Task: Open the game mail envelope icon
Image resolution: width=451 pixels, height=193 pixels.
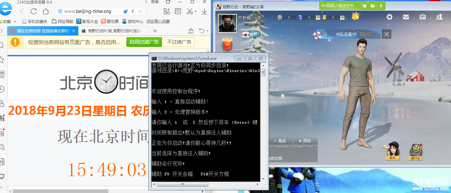Action: (x=406, y=17)
